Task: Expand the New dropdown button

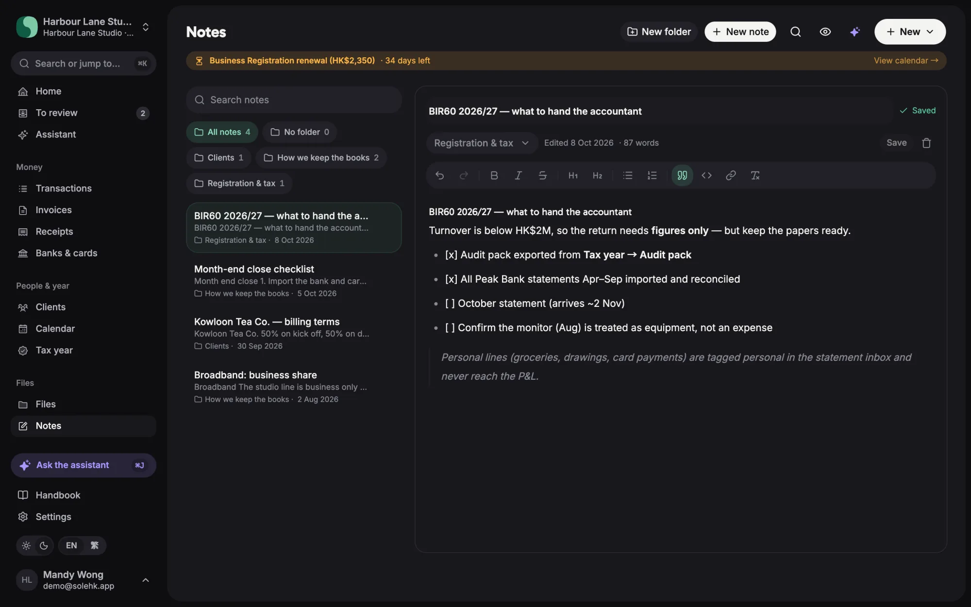Action: pyautogui.click(x=910, y=32)
